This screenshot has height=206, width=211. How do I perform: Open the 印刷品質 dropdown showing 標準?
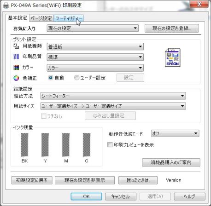95,57
